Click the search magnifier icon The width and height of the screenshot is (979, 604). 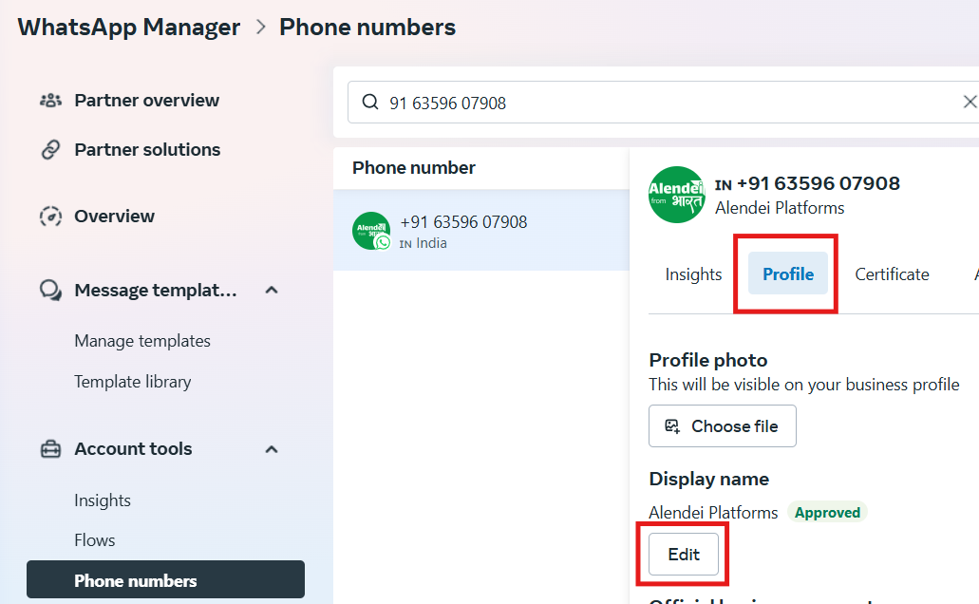pos(370,102)
